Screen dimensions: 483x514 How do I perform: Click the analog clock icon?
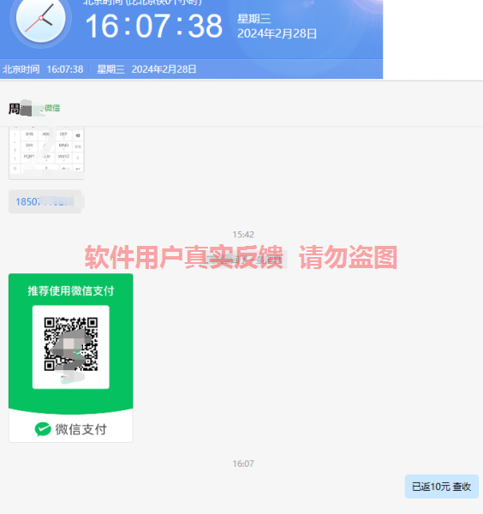41,20
